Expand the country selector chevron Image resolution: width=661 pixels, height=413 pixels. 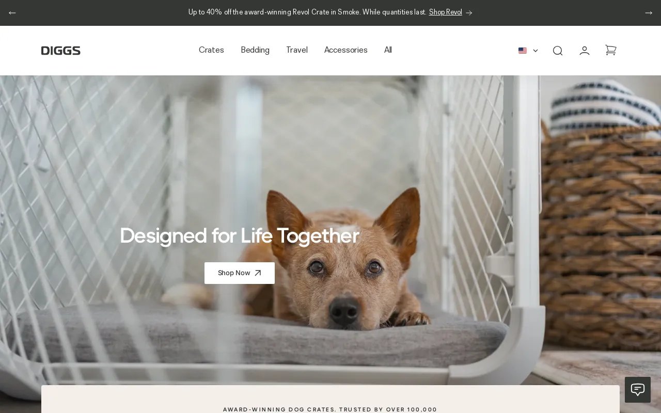[x=536, y=51]
